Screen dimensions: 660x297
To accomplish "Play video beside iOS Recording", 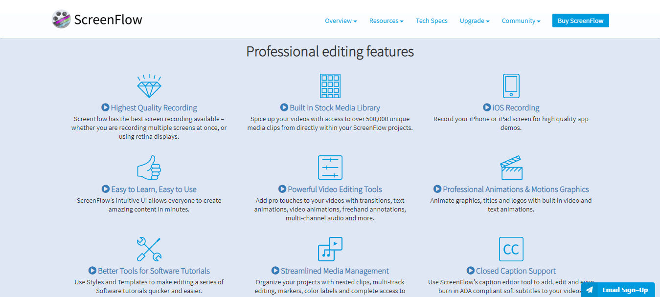I will click(x=487, y=107).
